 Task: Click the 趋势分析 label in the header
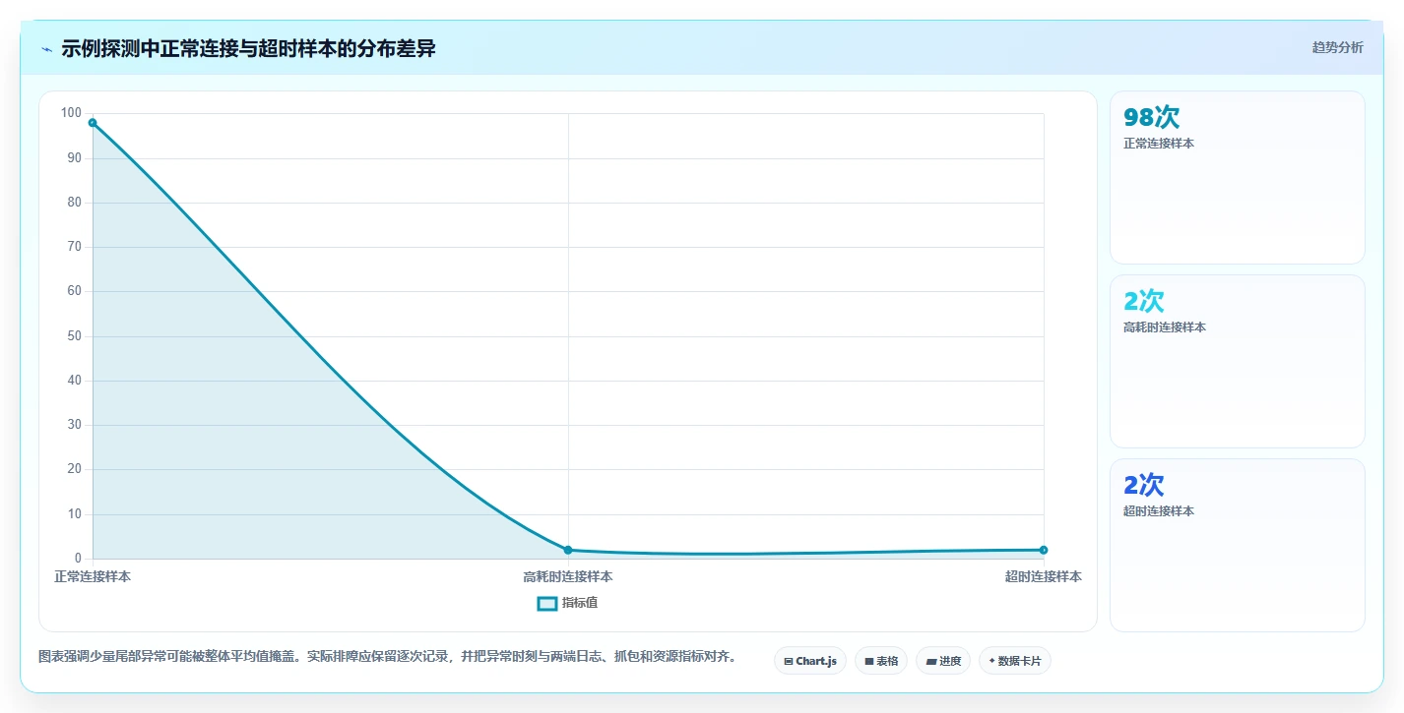click(1337, 48)
